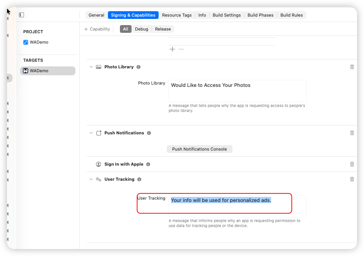Show info for Photo Library capability

[138, 67]
